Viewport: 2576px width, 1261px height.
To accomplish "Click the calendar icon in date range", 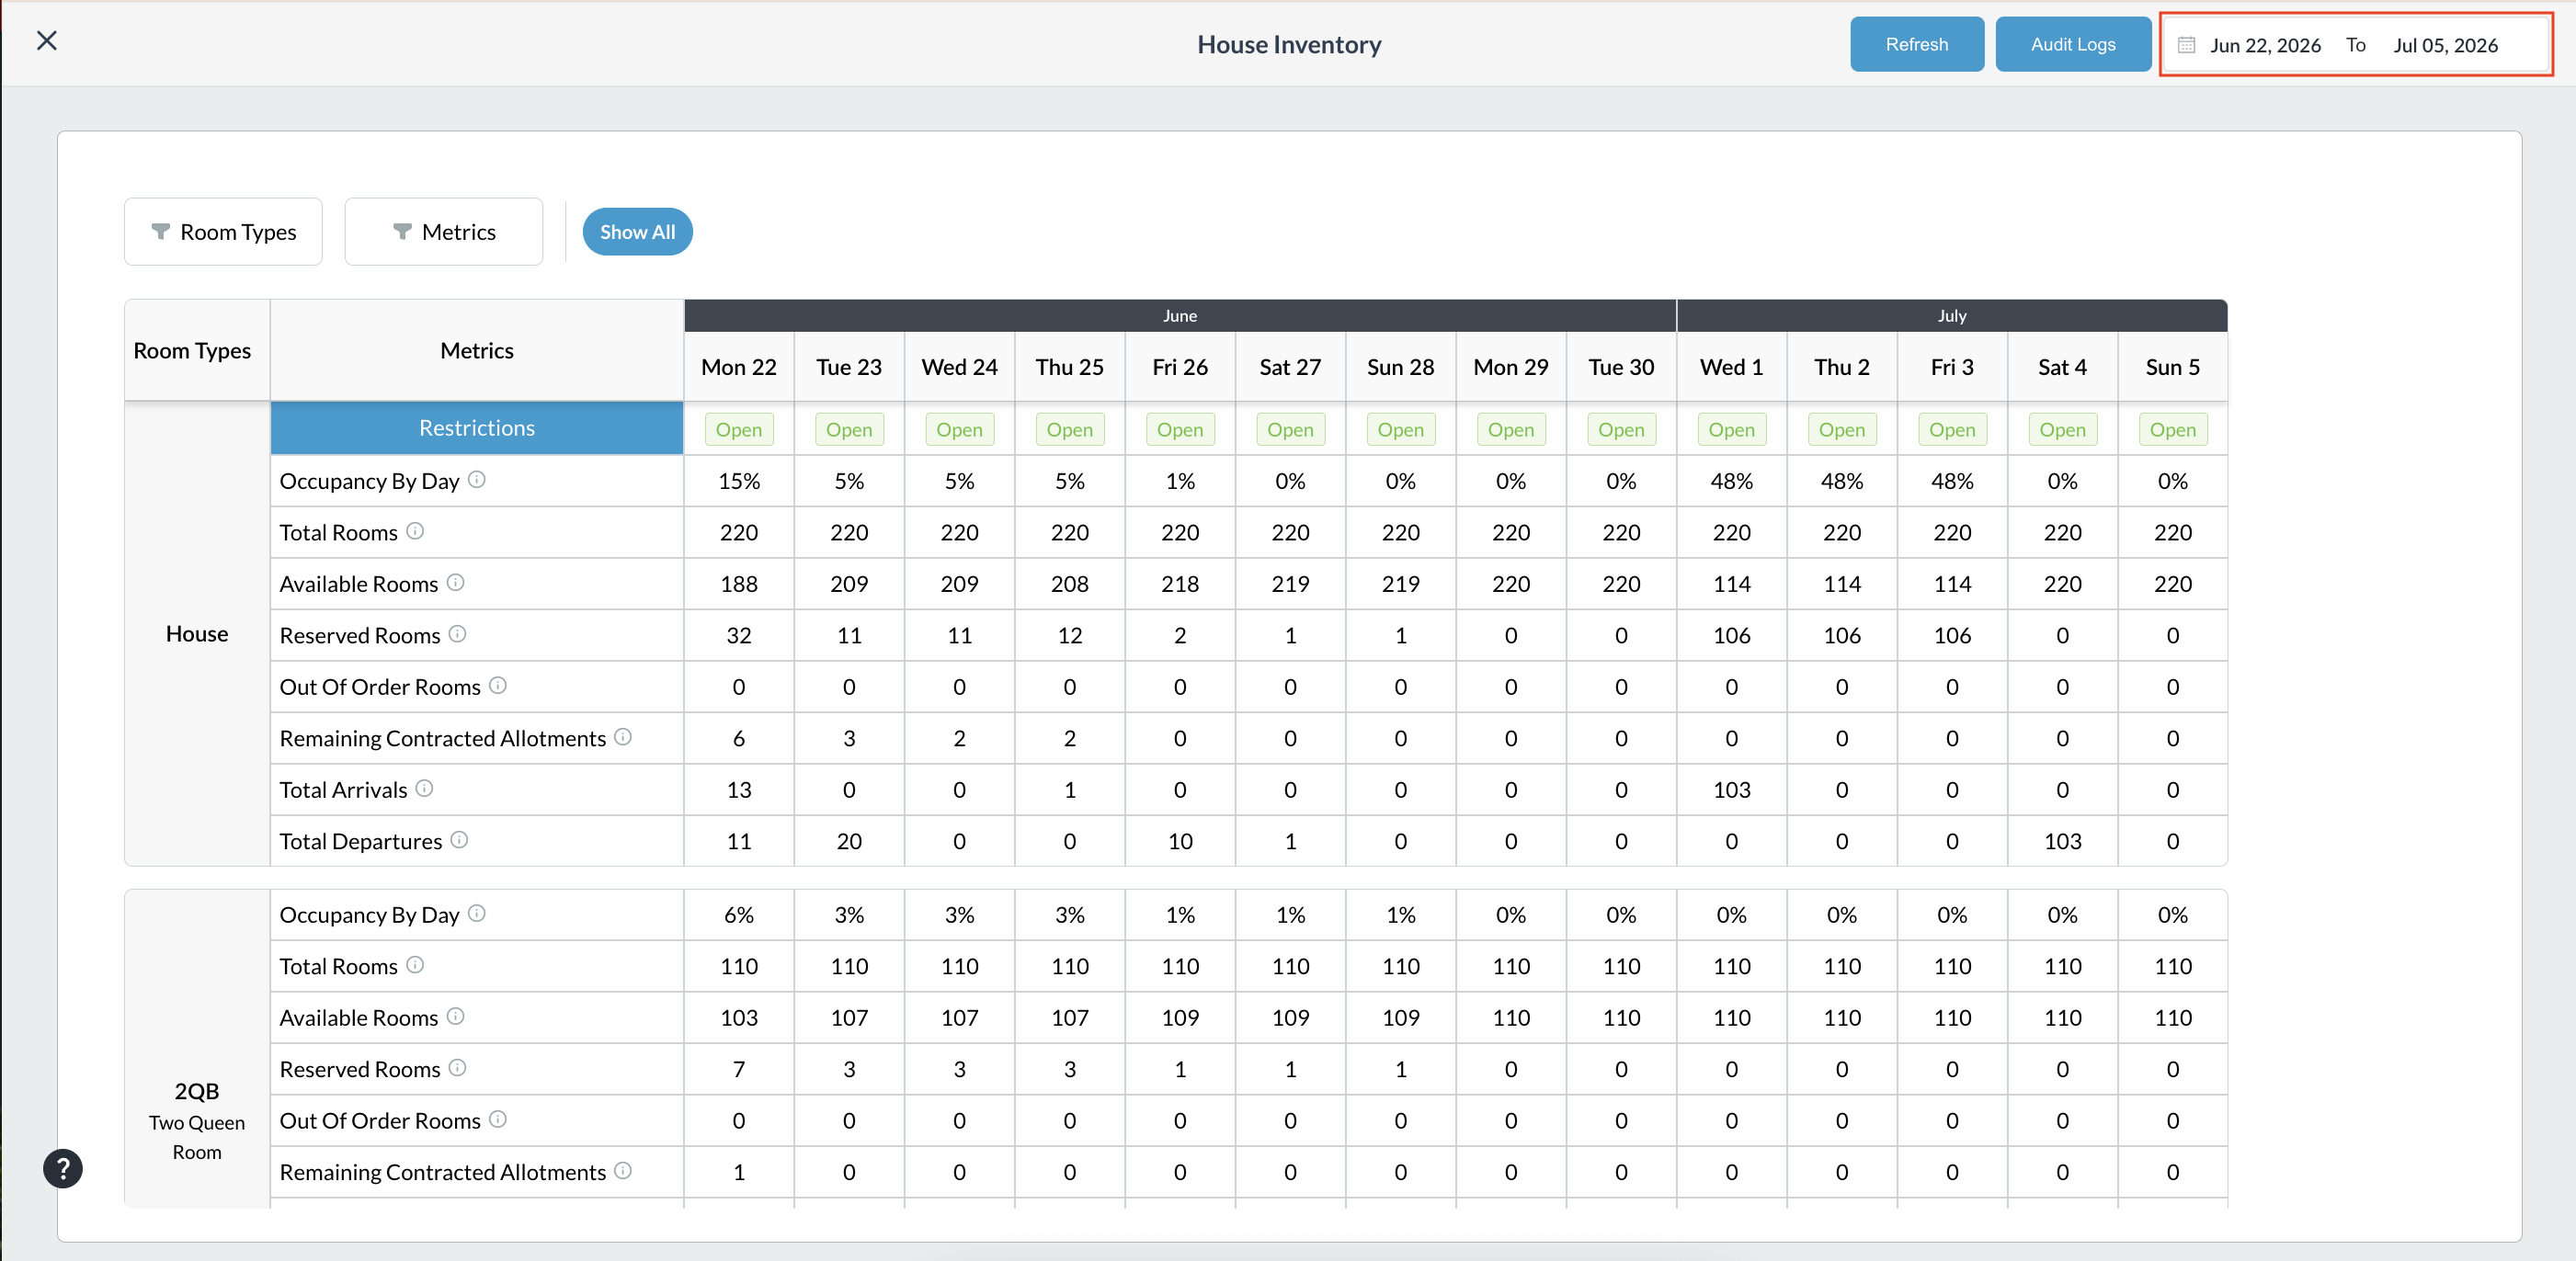I will 2186,45.
